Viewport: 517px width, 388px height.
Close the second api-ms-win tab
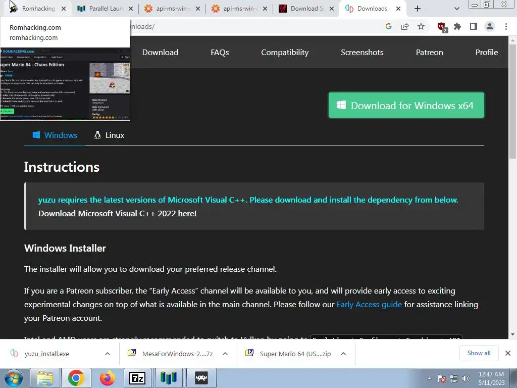coord(265,9)
